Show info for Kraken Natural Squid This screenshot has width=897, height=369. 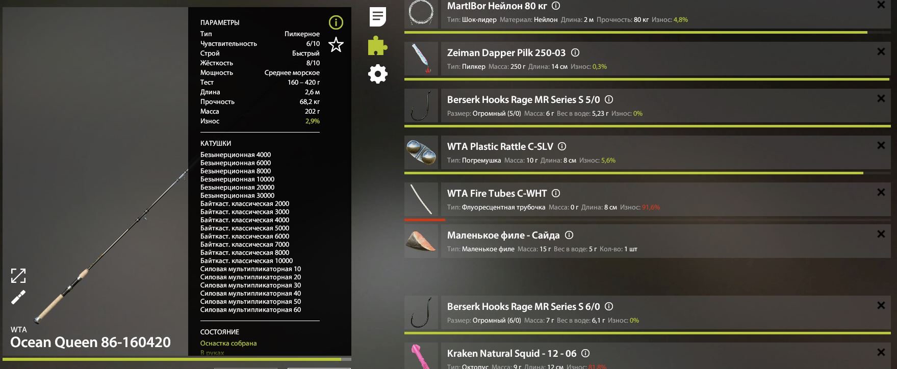point(585,354)
